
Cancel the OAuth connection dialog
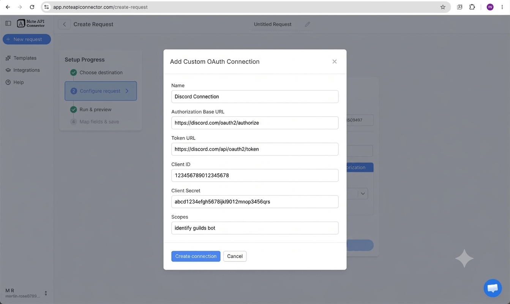235,256
